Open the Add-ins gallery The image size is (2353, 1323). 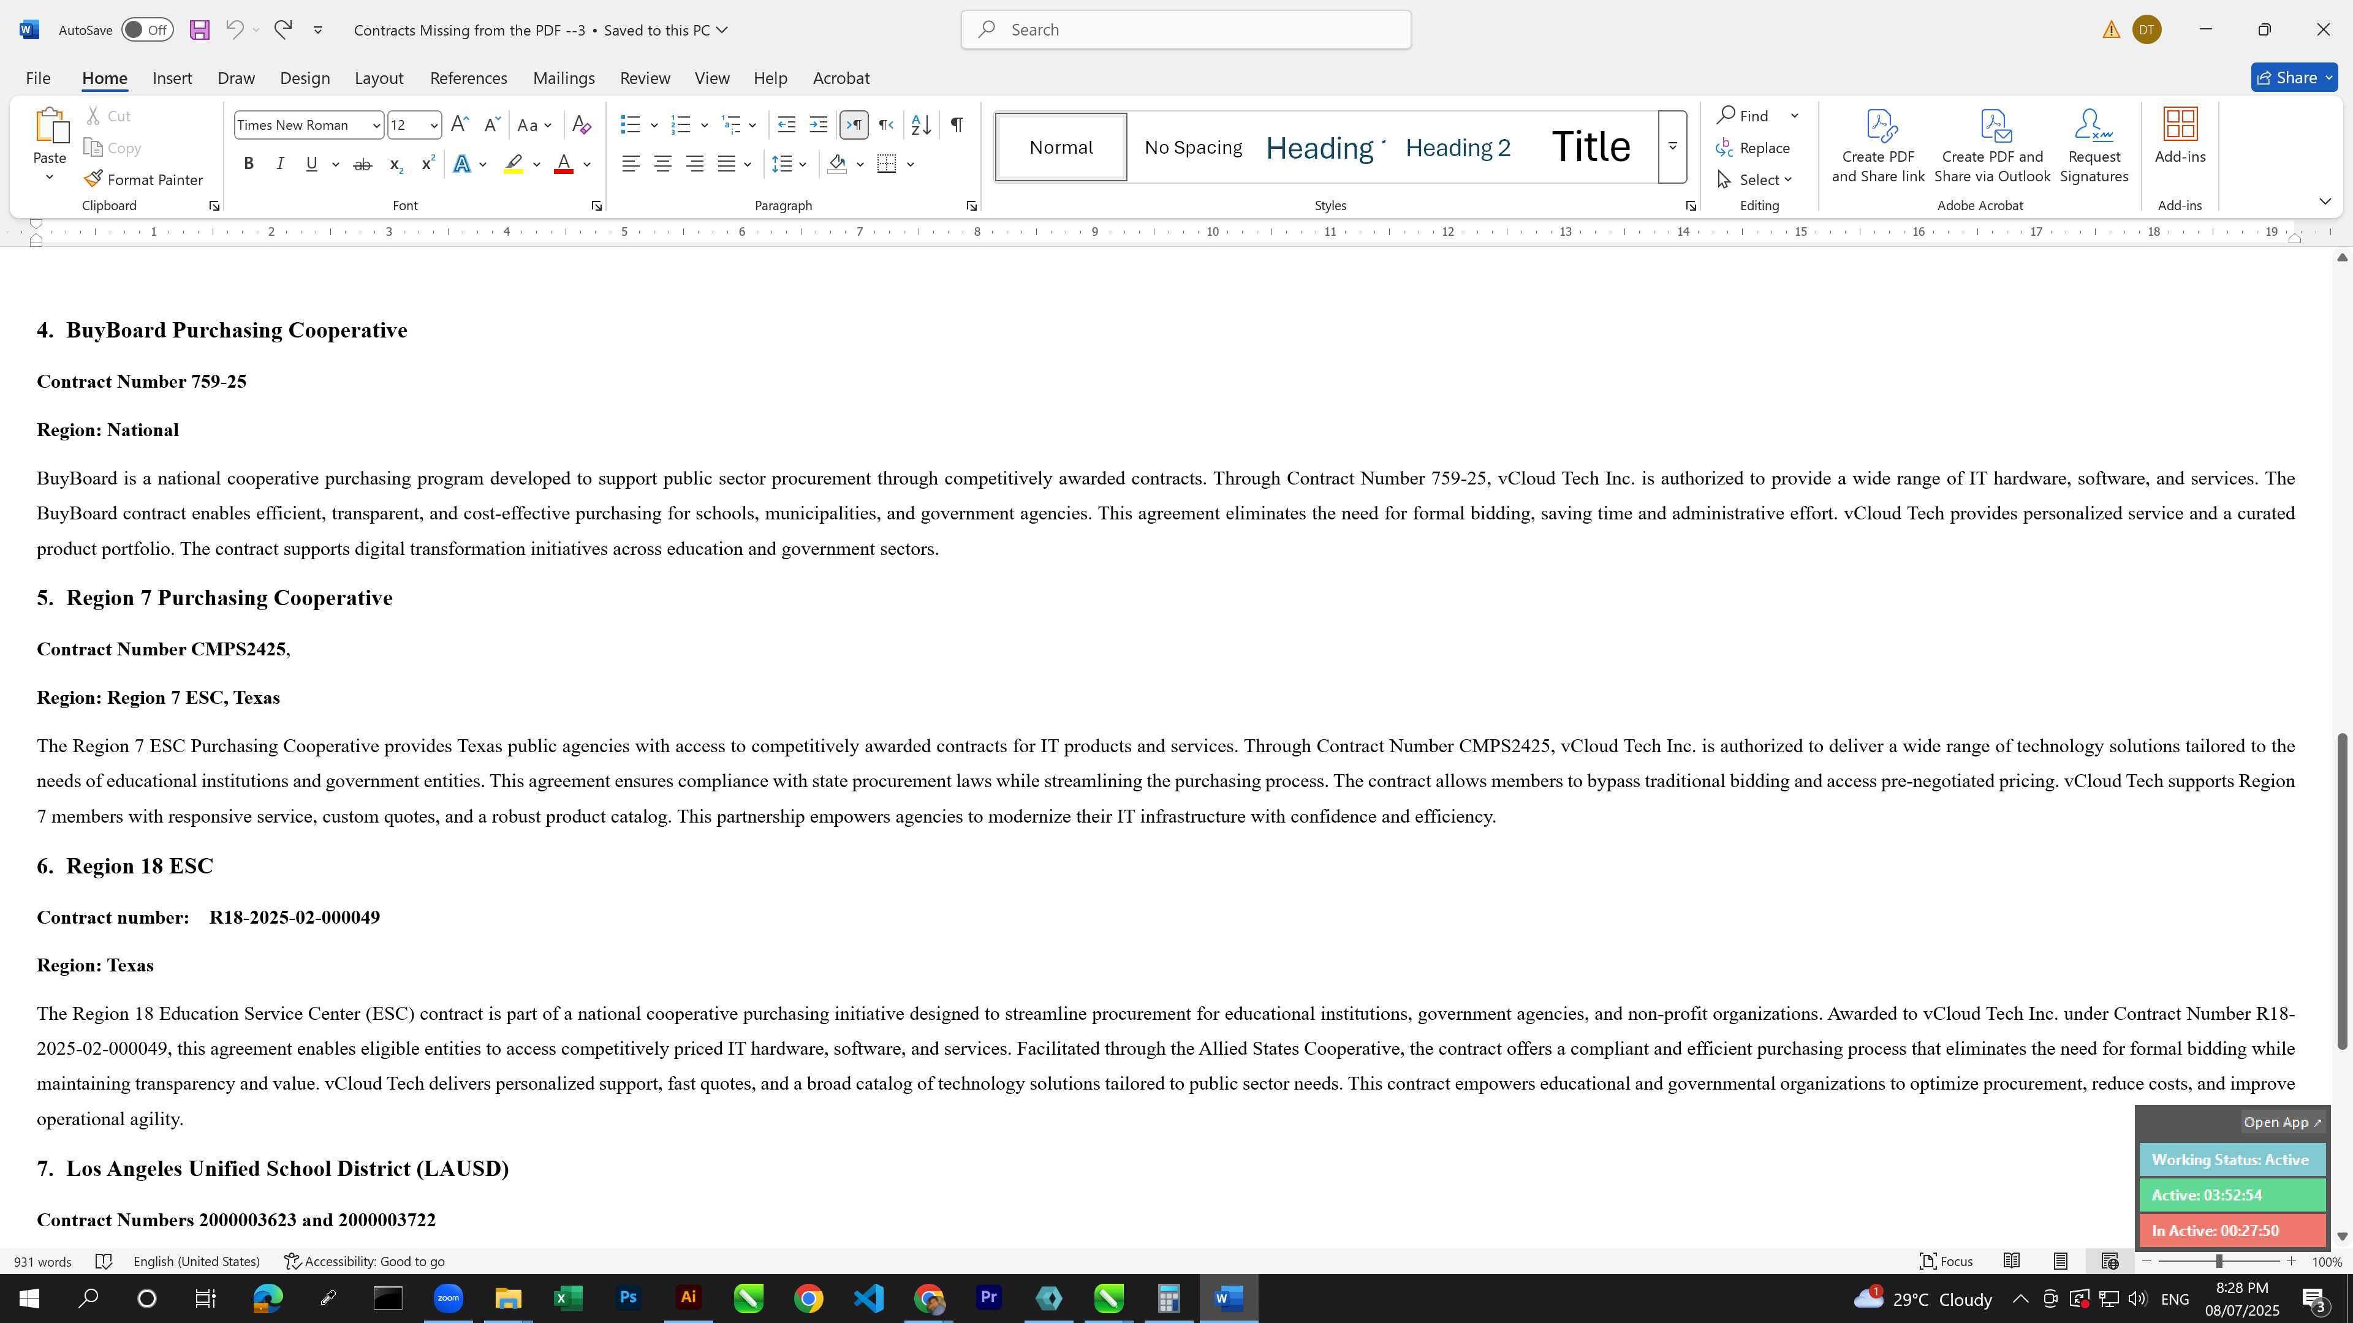point(2180,137)
